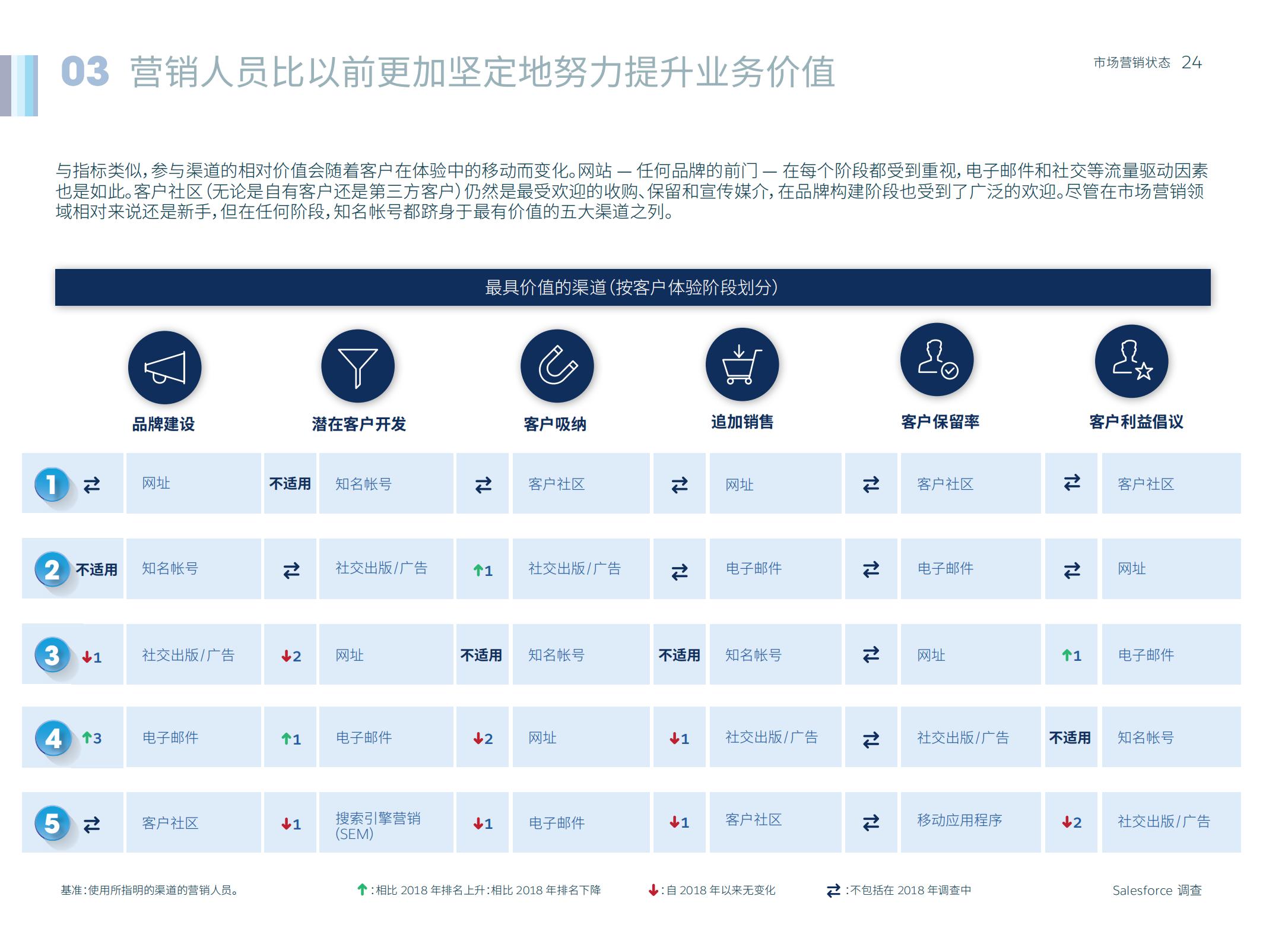1266x950 pixels.
Task: Expand the rank 5 numbered circle
Action: point(53,823)
